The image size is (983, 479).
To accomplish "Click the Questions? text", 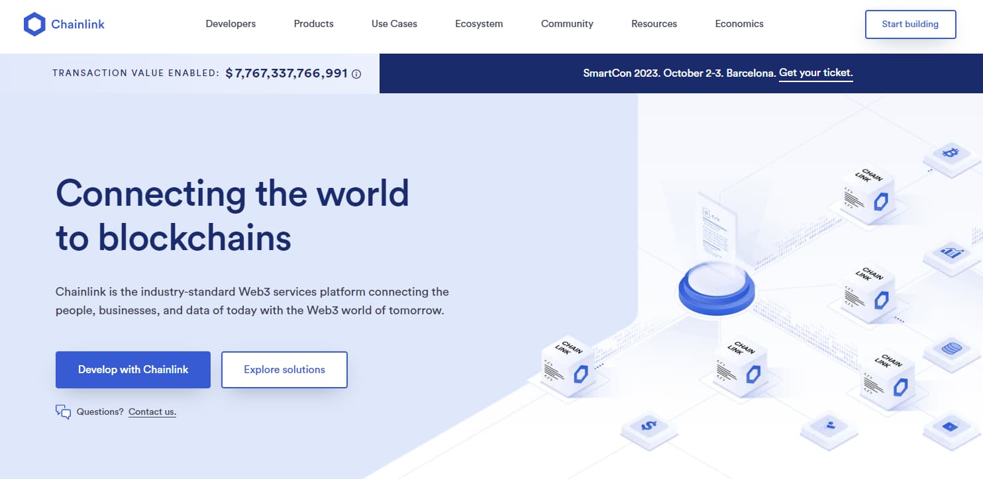I will [100, 412].
